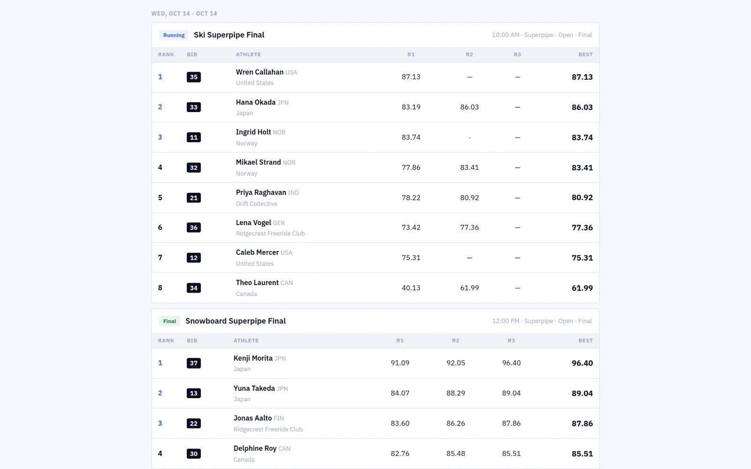This screenshot has width=751, height=469.
Task: Click bib 11 badge for Ingrid Holt
Action: tap(194, 137)
